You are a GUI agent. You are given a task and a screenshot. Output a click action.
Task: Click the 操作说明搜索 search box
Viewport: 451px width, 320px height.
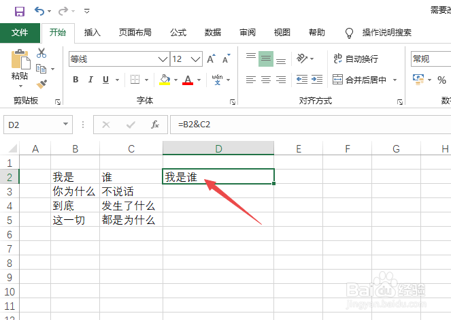point(386,33)
